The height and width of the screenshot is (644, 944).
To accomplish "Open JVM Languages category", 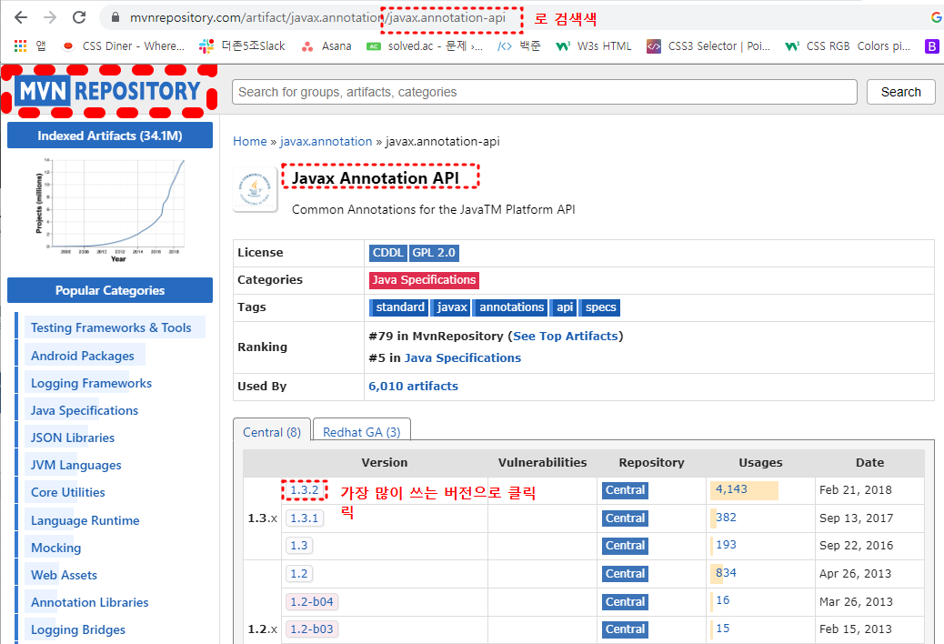I will (75, 465).
